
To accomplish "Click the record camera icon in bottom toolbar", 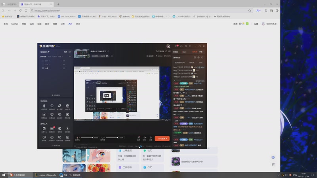I will click(145, 138).
